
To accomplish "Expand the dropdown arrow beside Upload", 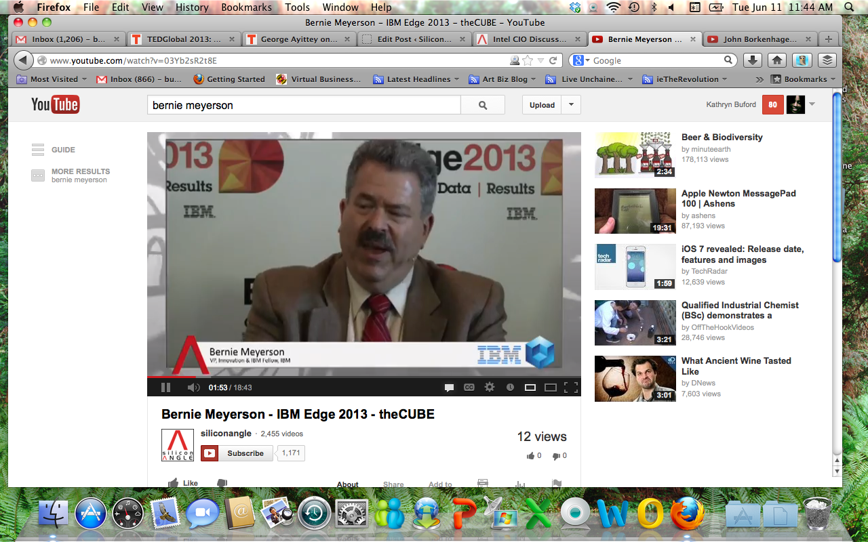I will (x=571, y=105).
